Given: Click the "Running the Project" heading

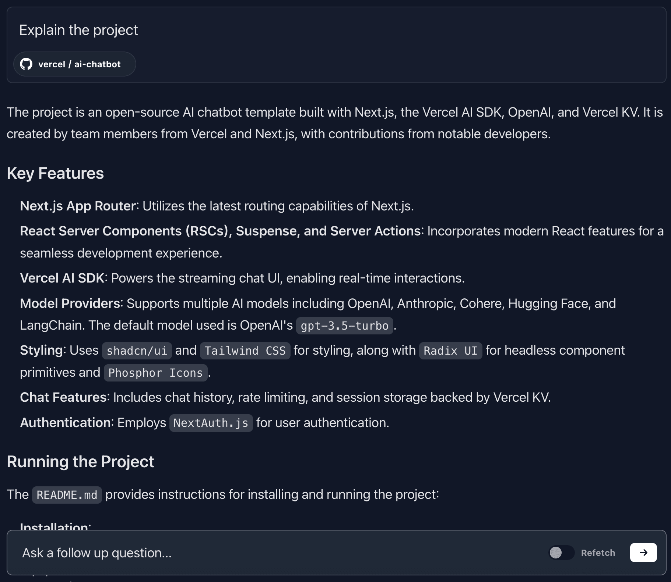Looking at the screenshot, I should (x=80, y=462).
